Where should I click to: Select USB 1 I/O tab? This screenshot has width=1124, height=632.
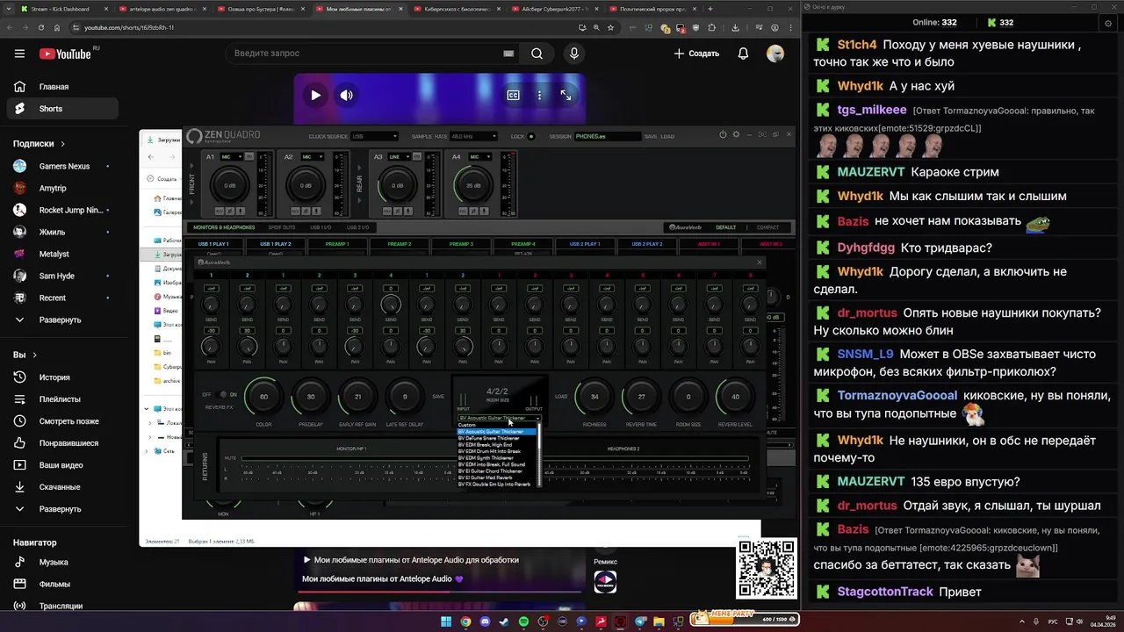pyautogui.click(x=321, y=227)
